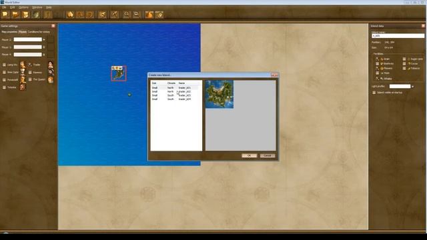This screenshot has height=240, width=427.
Task: Click the Trader portrait icon
Action: tap(51, 65)
